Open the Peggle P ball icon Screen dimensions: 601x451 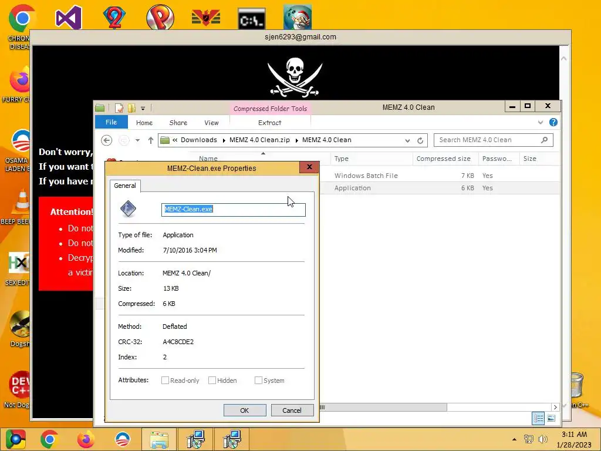(160, 18)
